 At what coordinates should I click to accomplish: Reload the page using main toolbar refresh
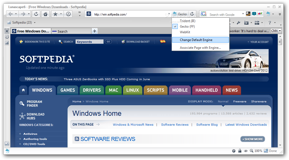click(x=36, y=14)
